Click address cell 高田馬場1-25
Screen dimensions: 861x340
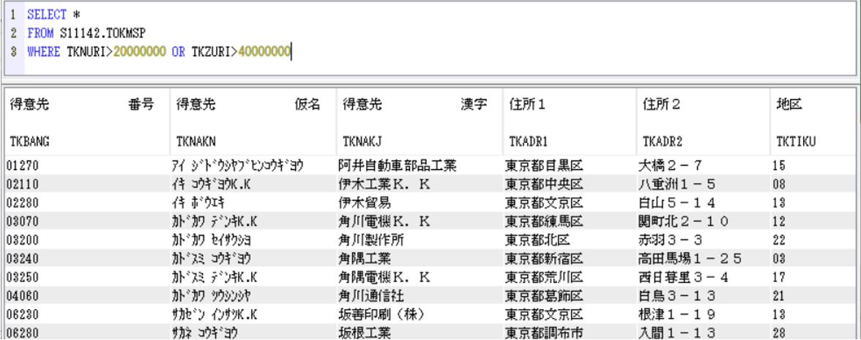click(690, 259)
